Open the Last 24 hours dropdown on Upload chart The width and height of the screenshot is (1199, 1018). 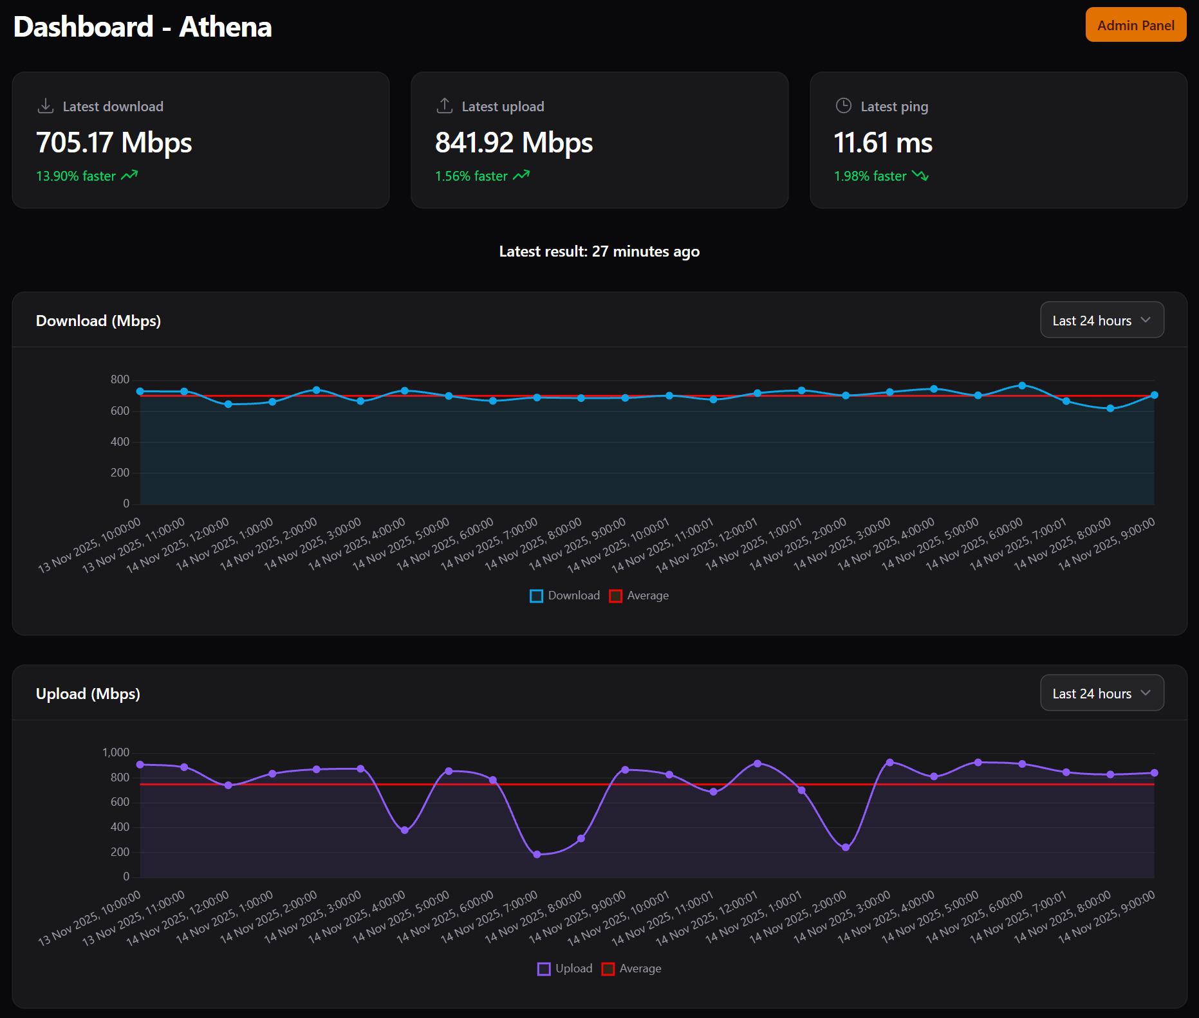[1102, 693]
